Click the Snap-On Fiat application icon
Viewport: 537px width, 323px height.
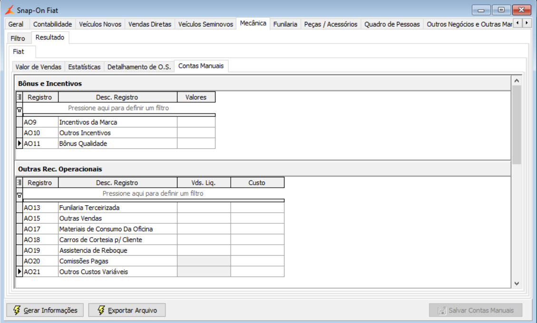click(10, 10)
